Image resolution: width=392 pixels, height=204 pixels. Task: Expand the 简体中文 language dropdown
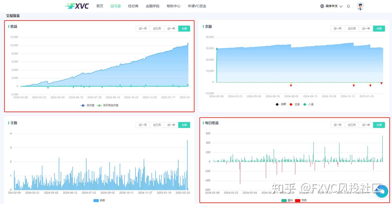(x=341, y=6)
